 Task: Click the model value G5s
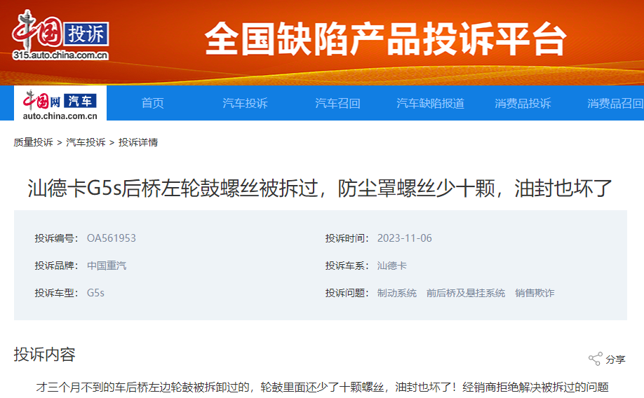pos(95,293)
